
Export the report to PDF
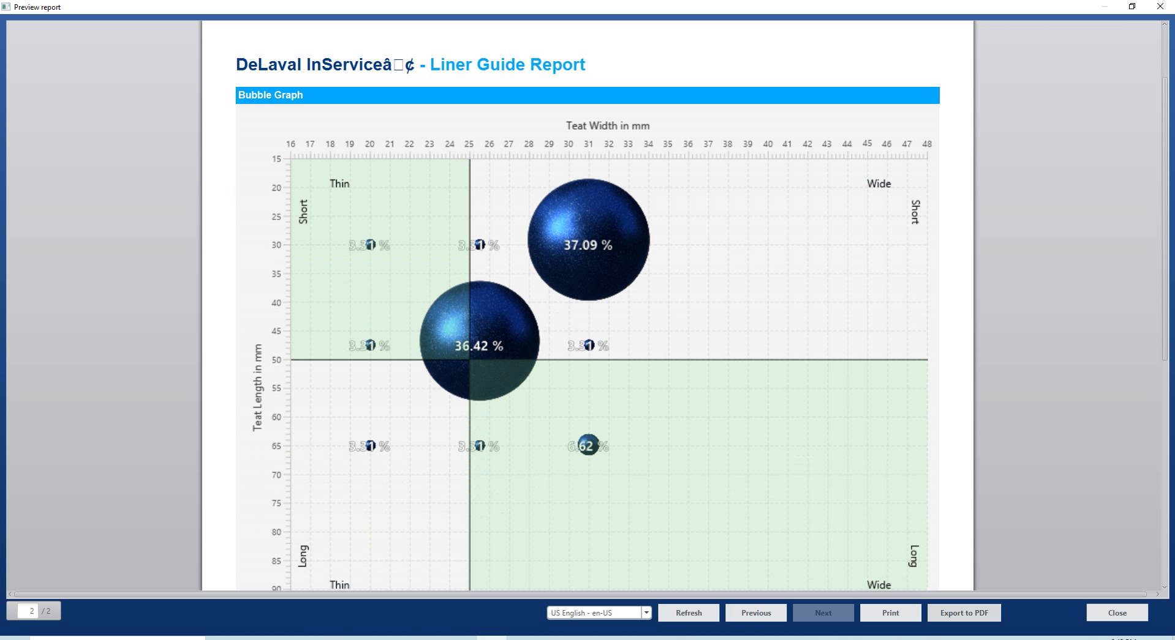tap(964, 612)
